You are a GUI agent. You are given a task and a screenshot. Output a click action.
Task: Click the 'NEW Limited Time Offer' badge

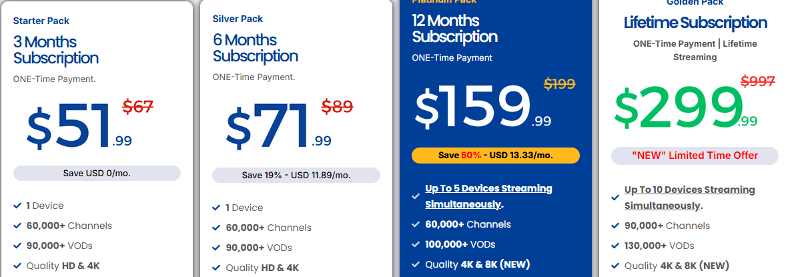click(x=695, y=156)
